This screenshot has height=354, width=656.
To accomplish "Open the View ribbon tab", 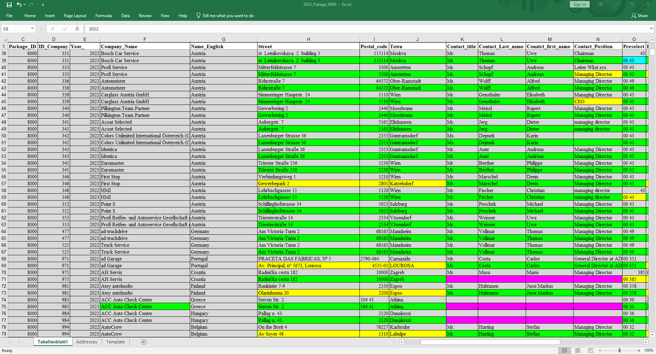I will point(165,16).
